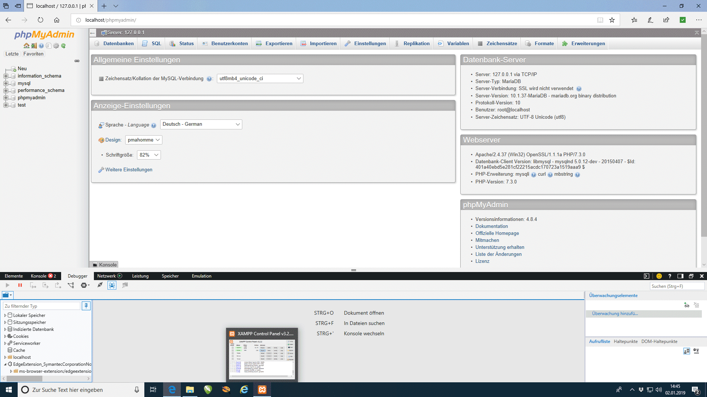
Task: Expand the mysql database node
Action: (6, 83)
